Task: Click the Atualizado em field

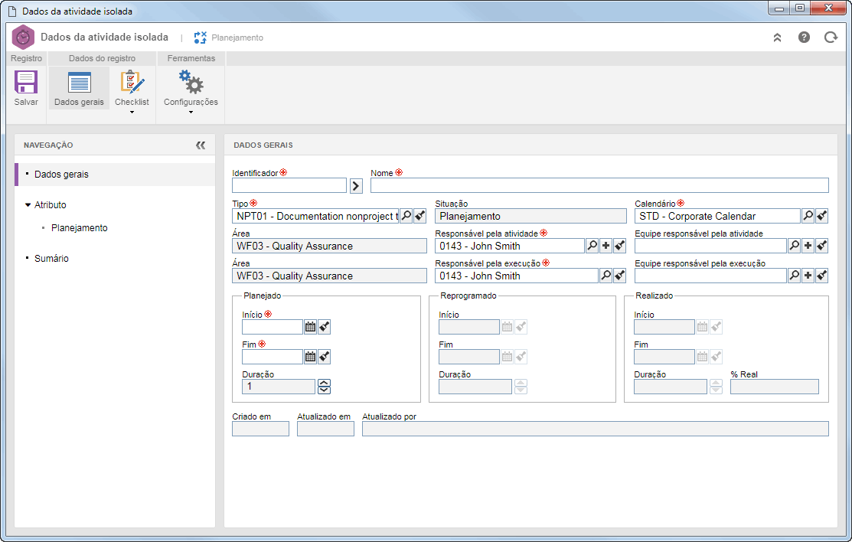Action: [x=325, y=429]
